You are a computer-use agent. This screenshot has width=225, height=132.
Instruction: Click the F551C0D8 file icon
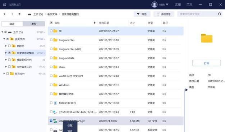(55, 112)
